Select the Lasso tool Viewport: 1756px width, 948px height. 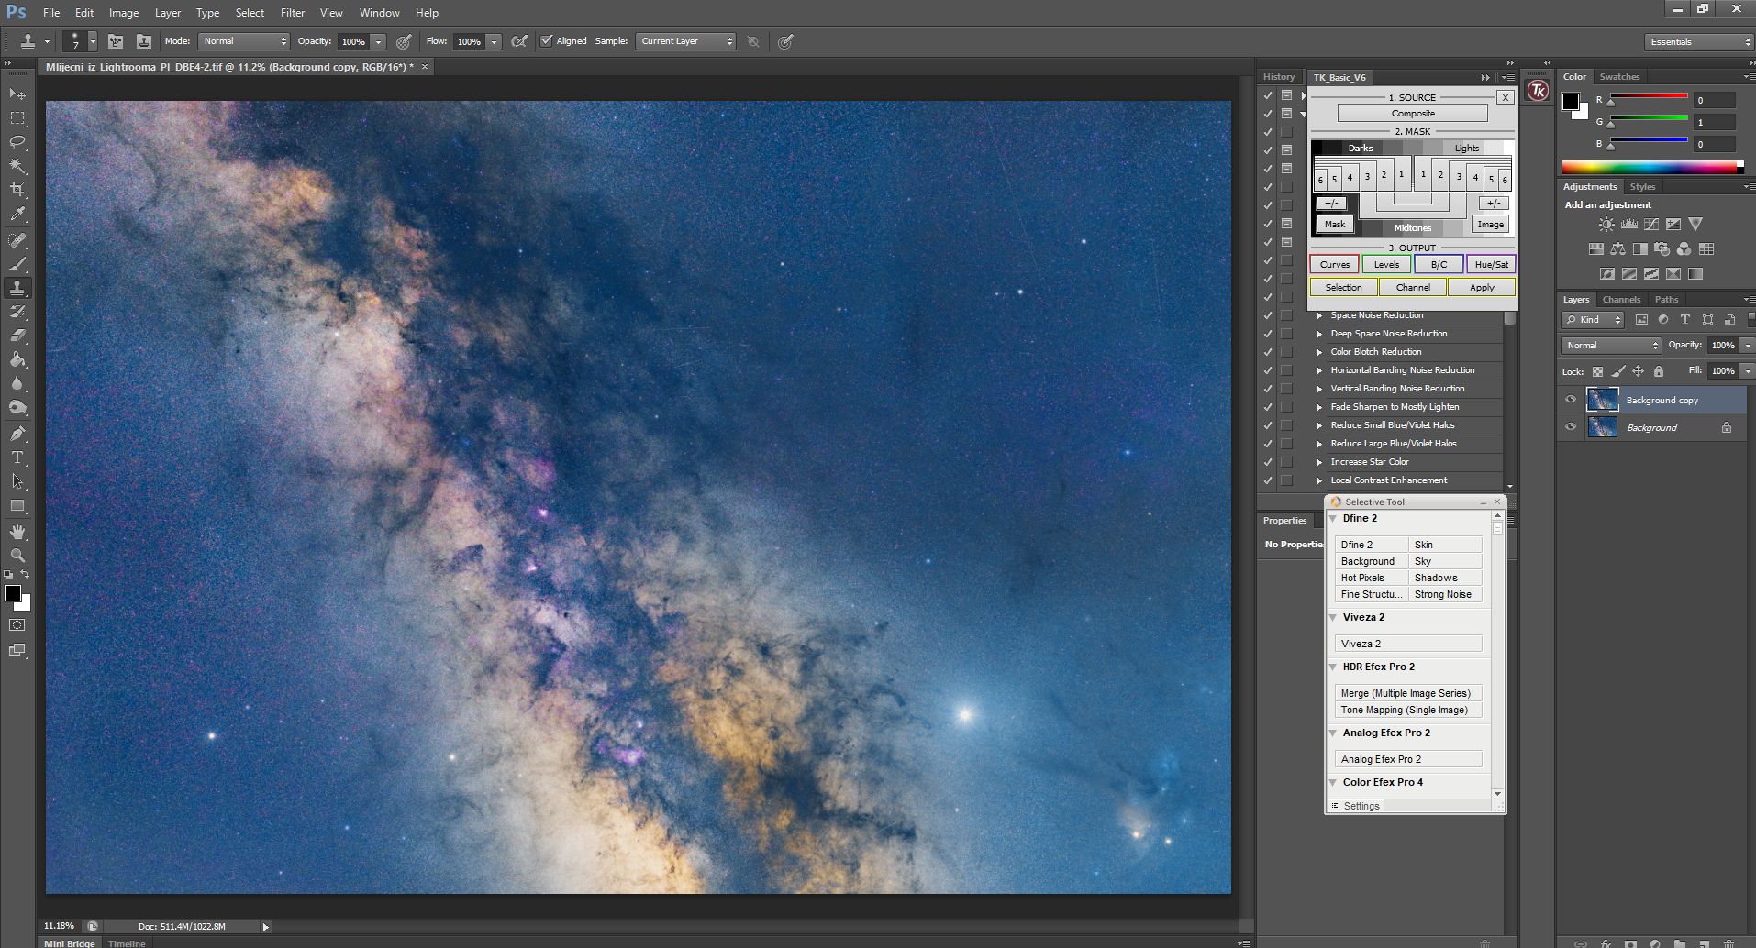(17, 142)
